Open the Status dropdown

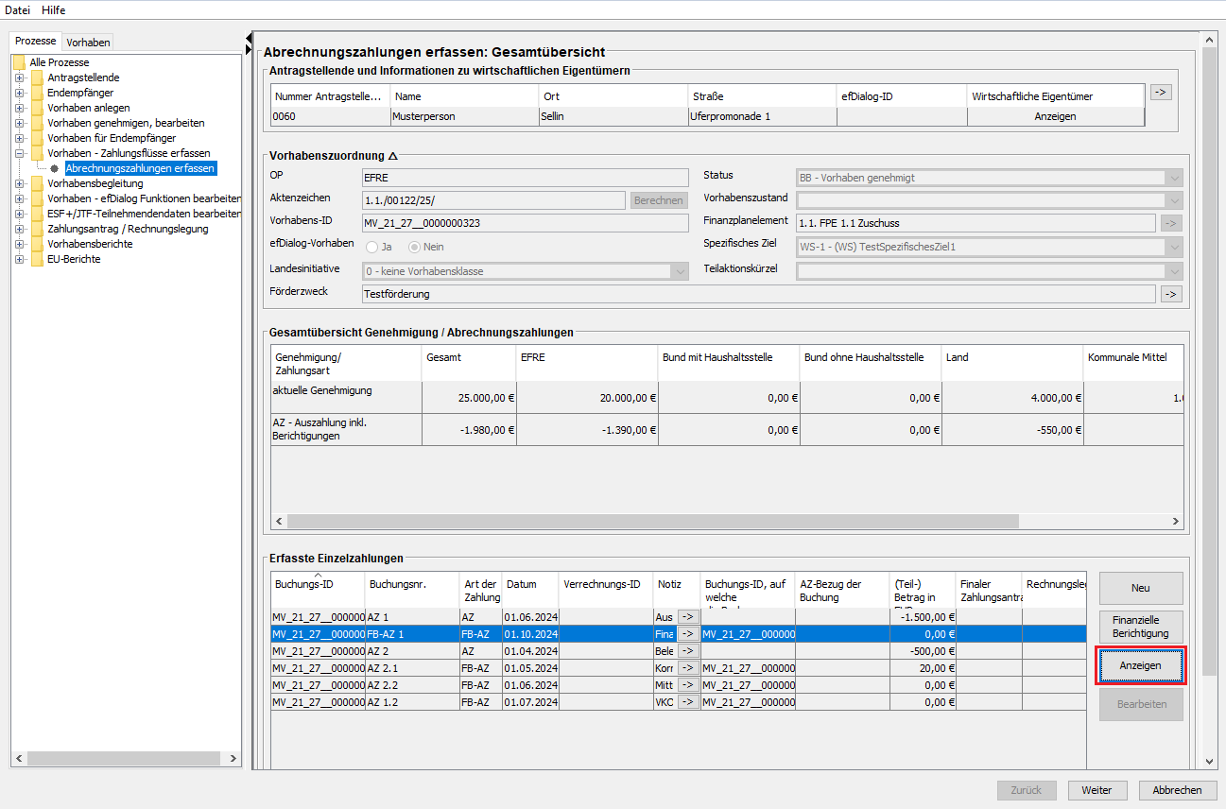1174,178
